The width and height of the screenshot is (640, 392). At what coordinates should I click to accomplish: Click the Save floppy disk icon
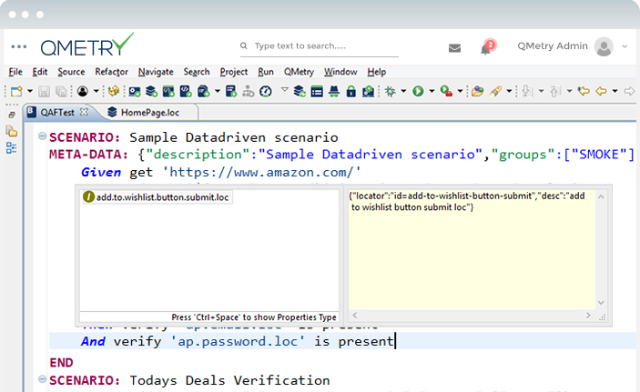pos(44,91)
